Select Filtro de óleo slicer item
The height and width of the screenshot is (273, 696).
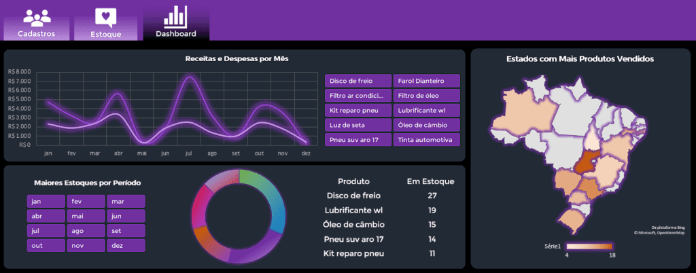coord(427,96)
